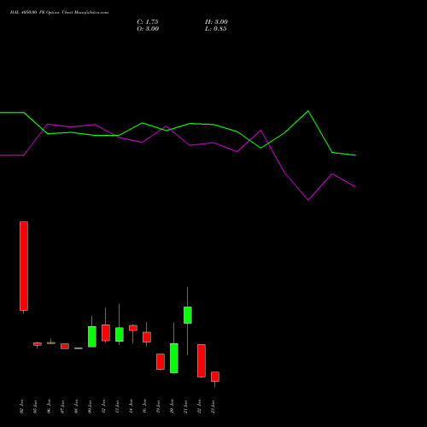
Task: Click the green candle for 09 Jan
Action: click(x=92, y=336)
